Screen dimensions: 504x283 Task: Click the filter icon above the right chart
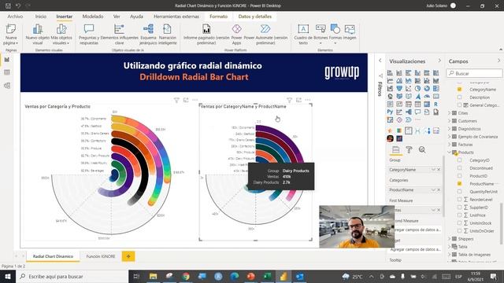(289, 100)
